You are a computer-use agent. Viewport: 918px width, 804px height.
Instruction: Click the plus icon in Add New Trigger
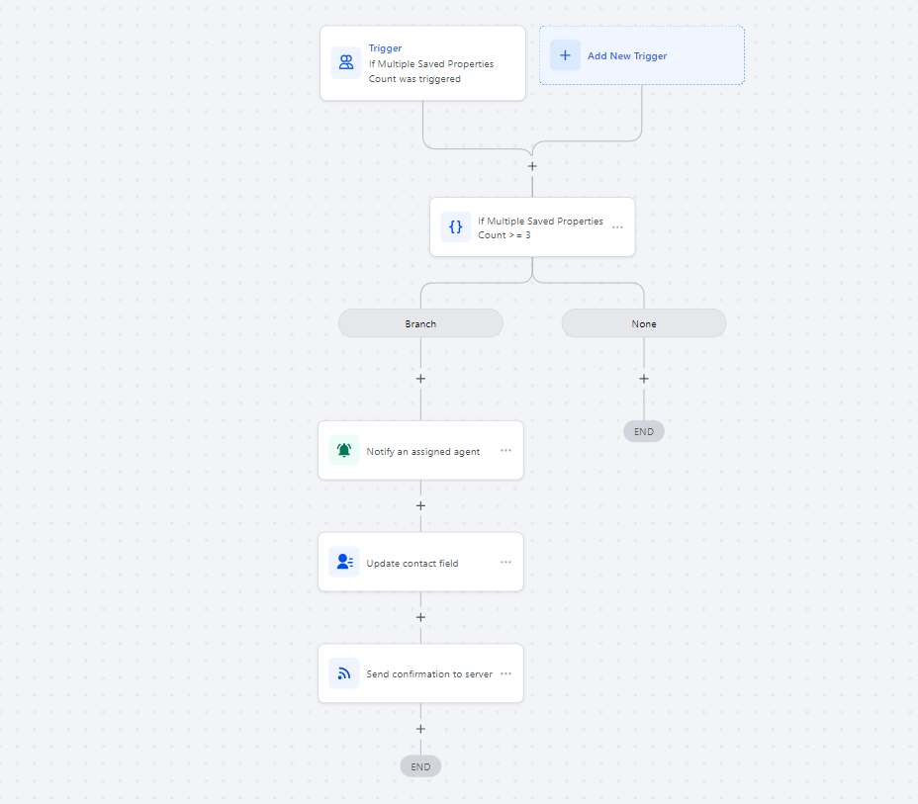tap(565, 55)
